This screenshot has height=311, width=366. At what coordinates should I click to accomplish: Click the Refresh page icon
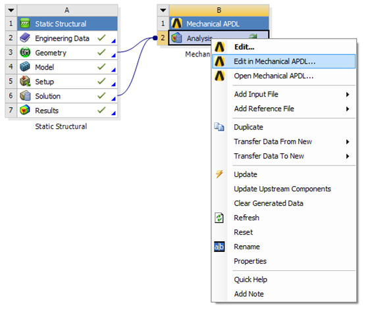coord(219,218)
